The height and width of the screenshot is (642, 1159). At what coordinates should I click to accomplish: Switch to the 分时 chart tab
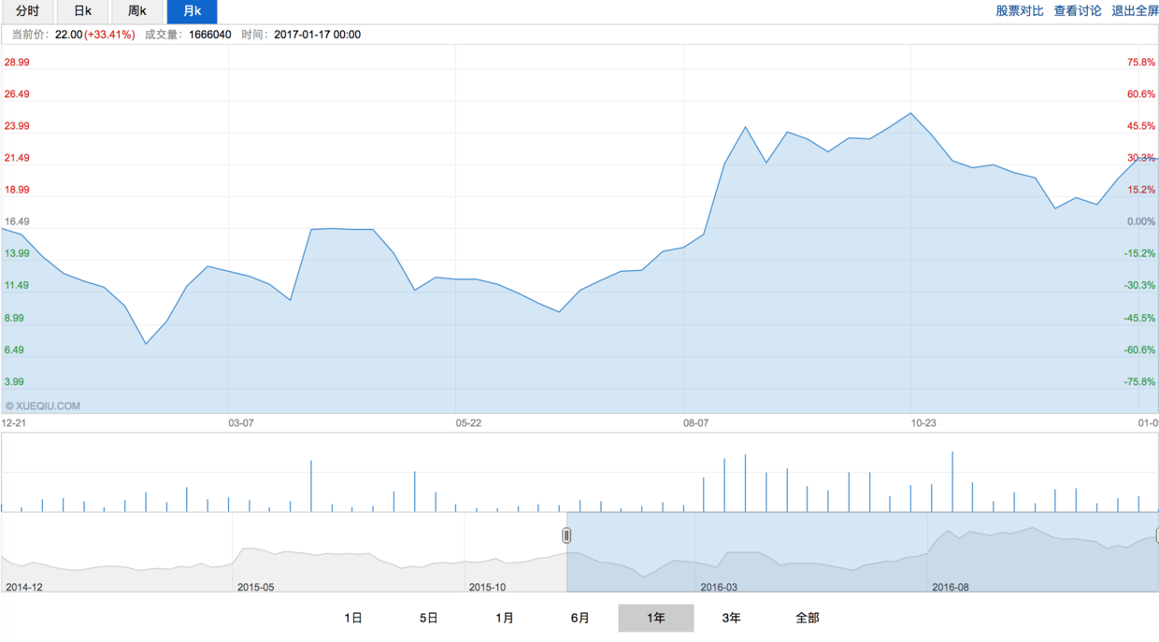27,11
